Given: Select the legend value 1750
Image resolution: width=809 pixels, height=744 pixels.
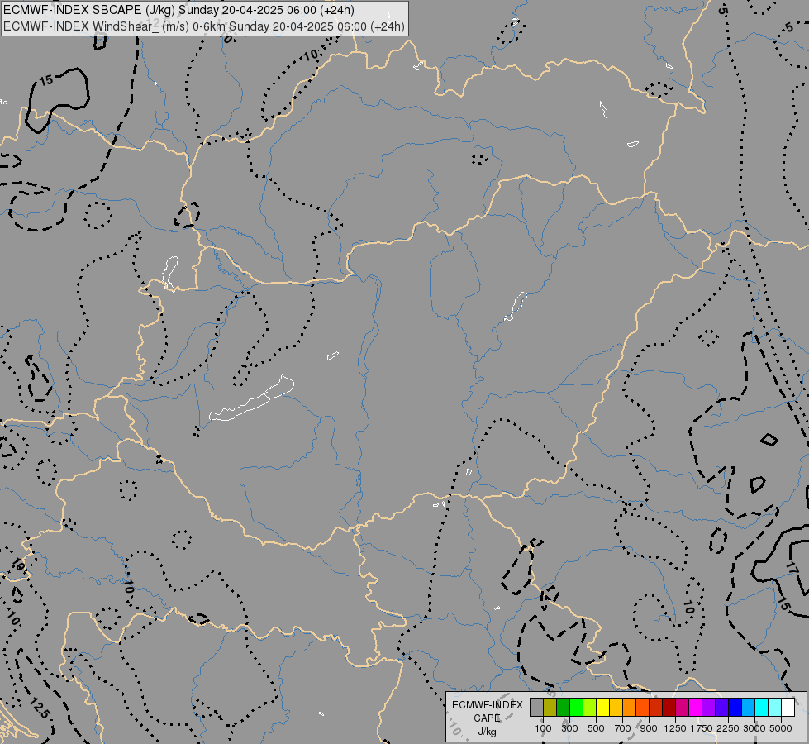Looking at the screenshot, I should point(702,728).
